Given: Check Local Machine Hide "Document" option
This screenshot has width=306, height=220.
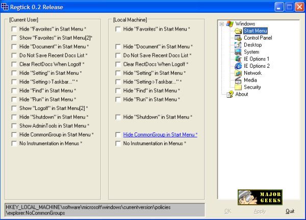Looking at the screenshot, I should click(118, 46).
